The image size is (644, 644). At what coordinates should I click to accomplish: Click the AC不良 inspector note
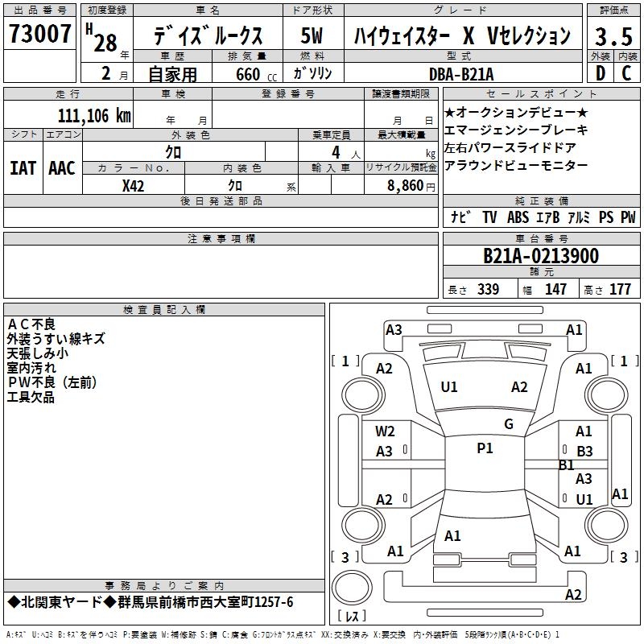[31, 324]
